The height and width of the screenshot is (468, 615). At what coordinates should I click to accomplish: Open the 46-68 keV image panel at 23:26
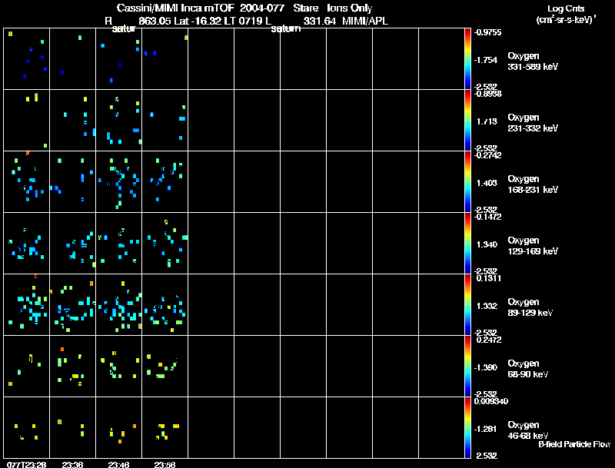27,427
